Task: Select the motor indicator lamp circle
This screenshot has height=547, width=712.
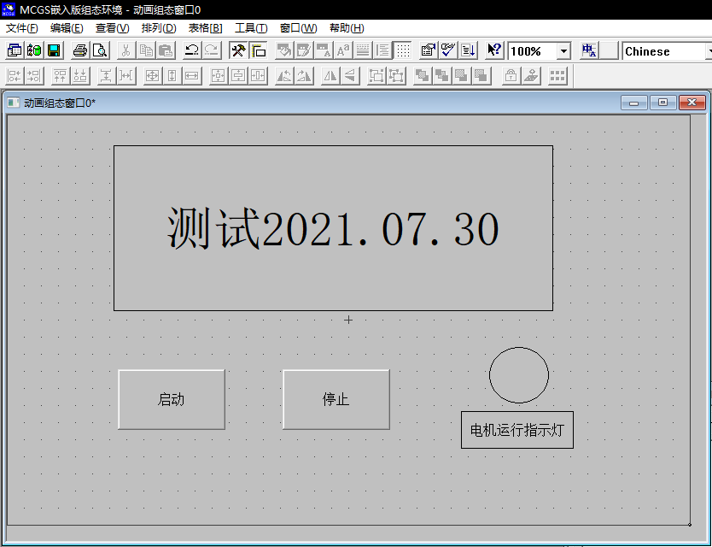Action: coord(517,374)
